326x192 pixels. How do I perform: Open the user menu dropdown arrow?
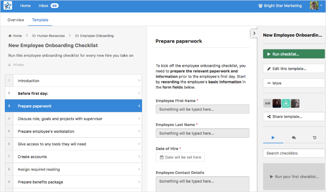tap(321, 5)
